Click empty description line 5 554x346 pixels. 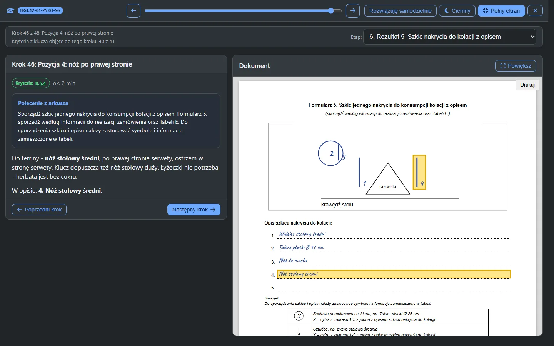tap(394, 287)
